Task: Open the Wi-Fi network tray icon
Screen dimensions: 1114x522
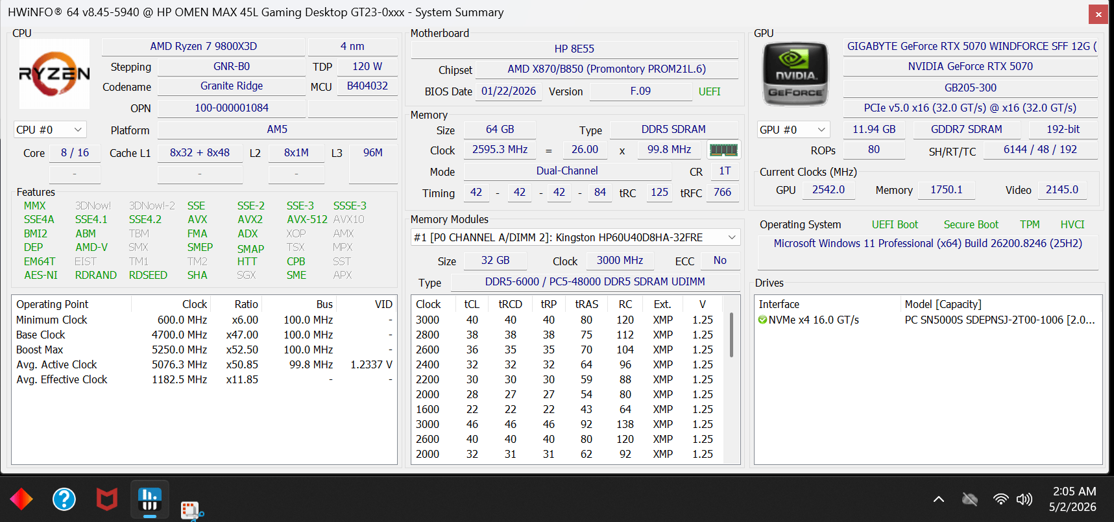Action: (x=1000, y=499)
